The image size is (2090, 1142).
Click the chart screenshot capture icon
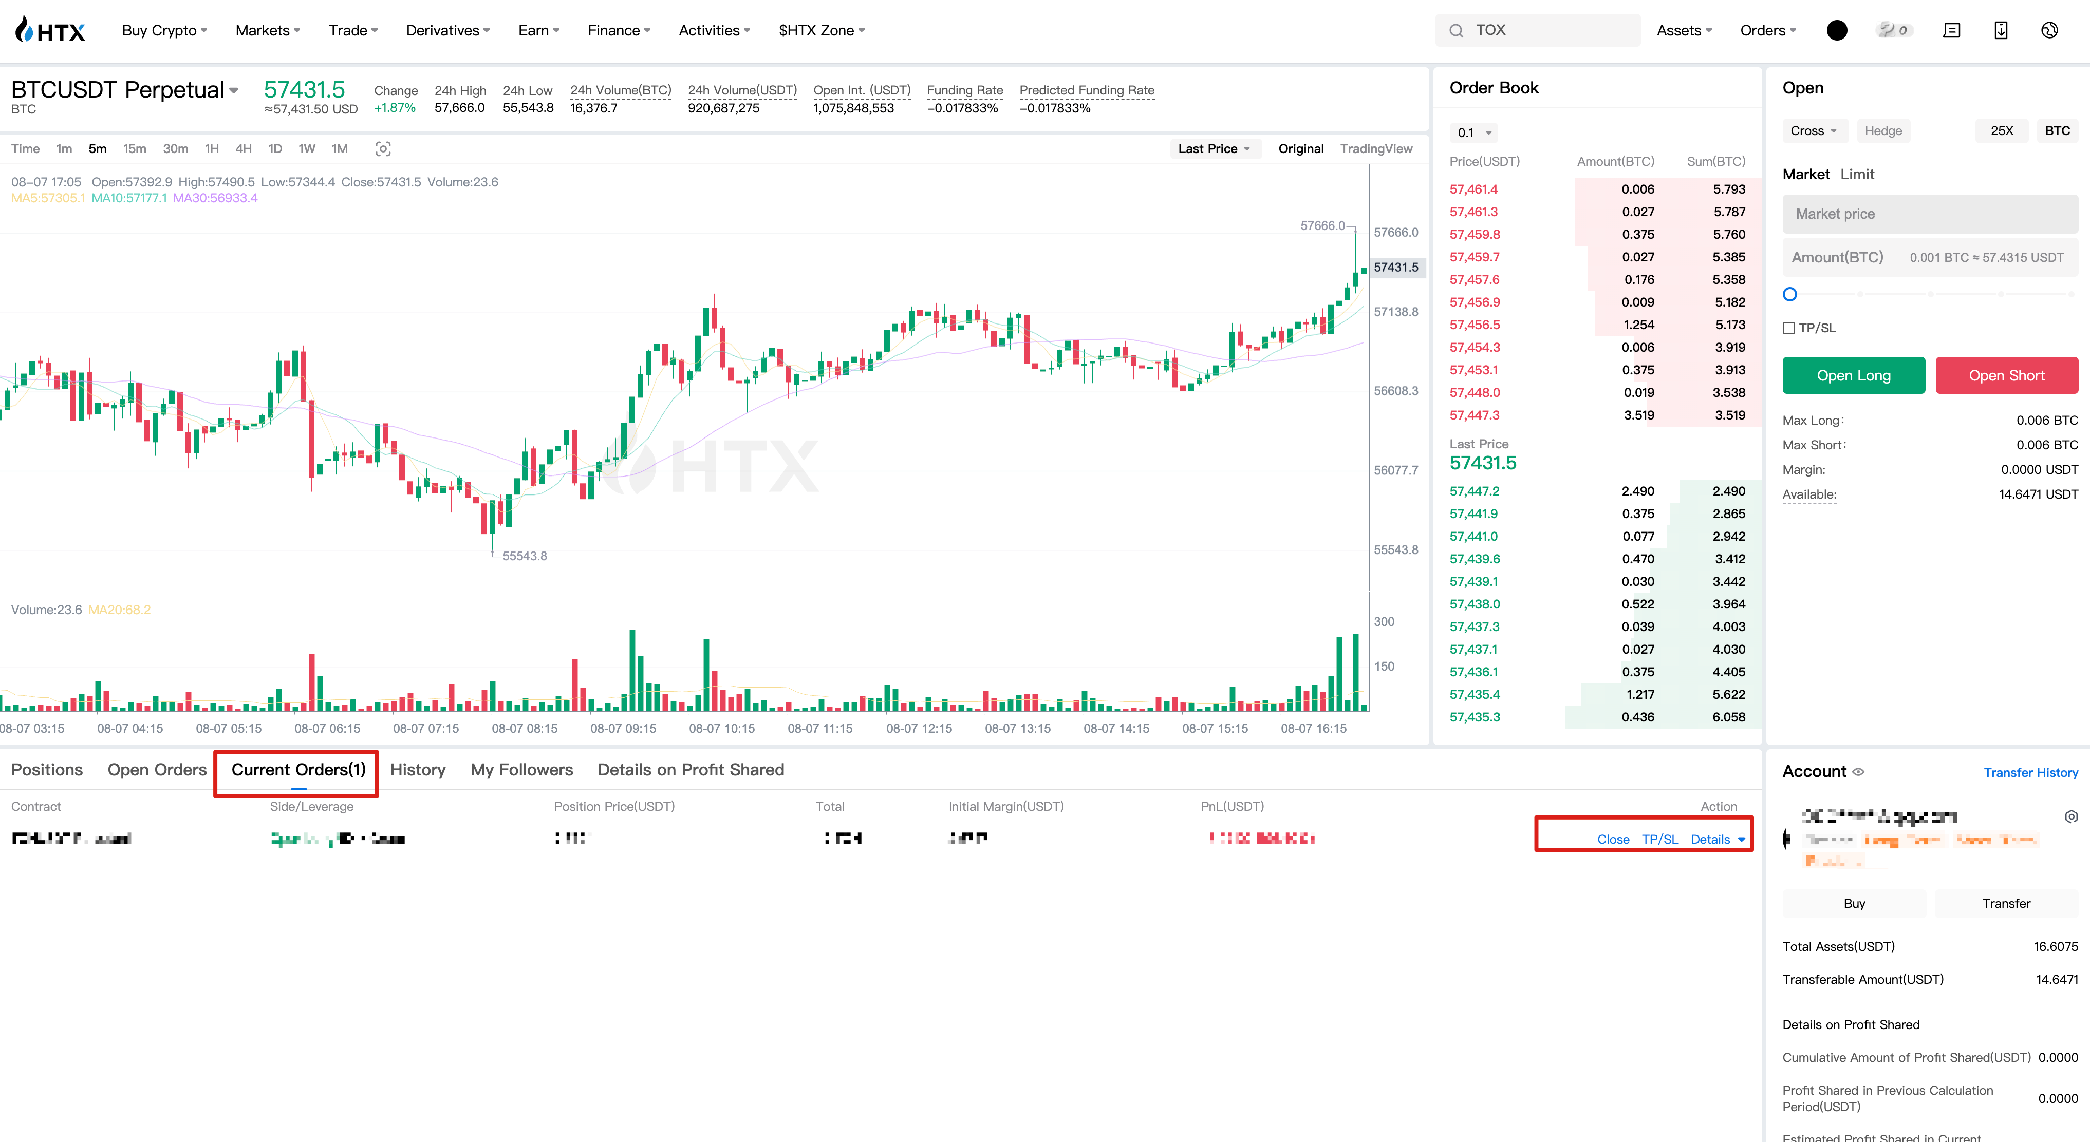pyautogui.click(x=383, y=148)
